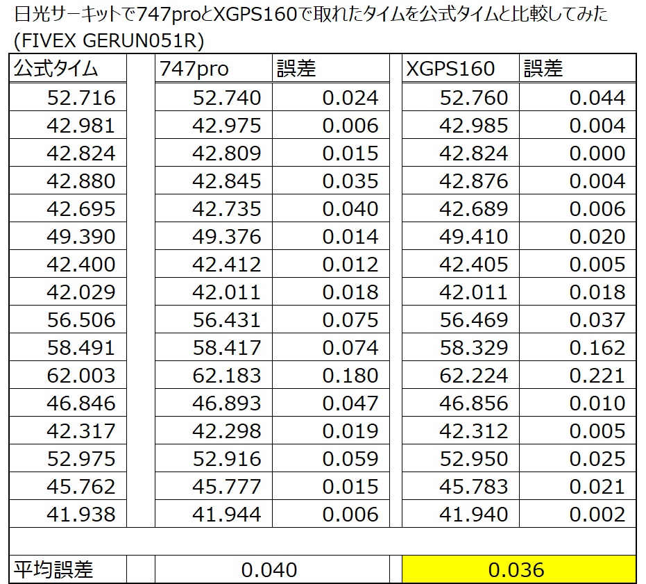Viewport: 646px width, 584px height.
Task: Choose XGPS160 time 62.224
Action: coord(461,375)
